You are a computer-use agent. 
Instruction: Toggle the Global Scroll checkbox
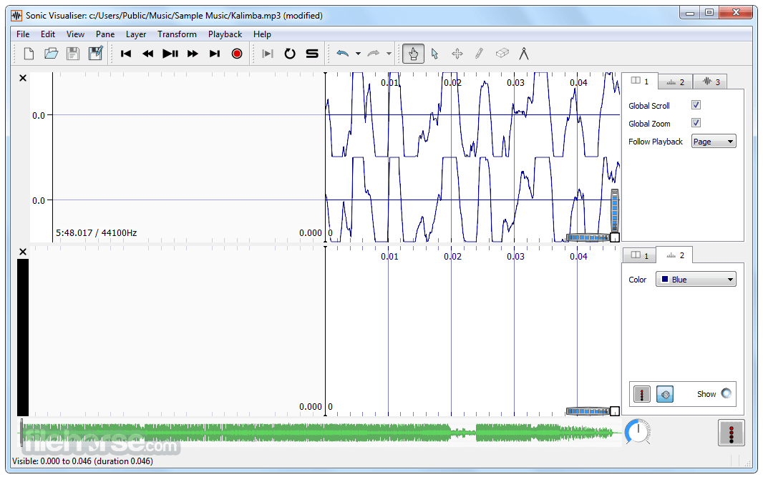point(696,105)
